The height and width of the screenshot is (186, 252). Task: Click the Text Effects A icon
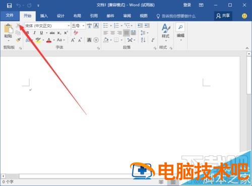[28, 40]
